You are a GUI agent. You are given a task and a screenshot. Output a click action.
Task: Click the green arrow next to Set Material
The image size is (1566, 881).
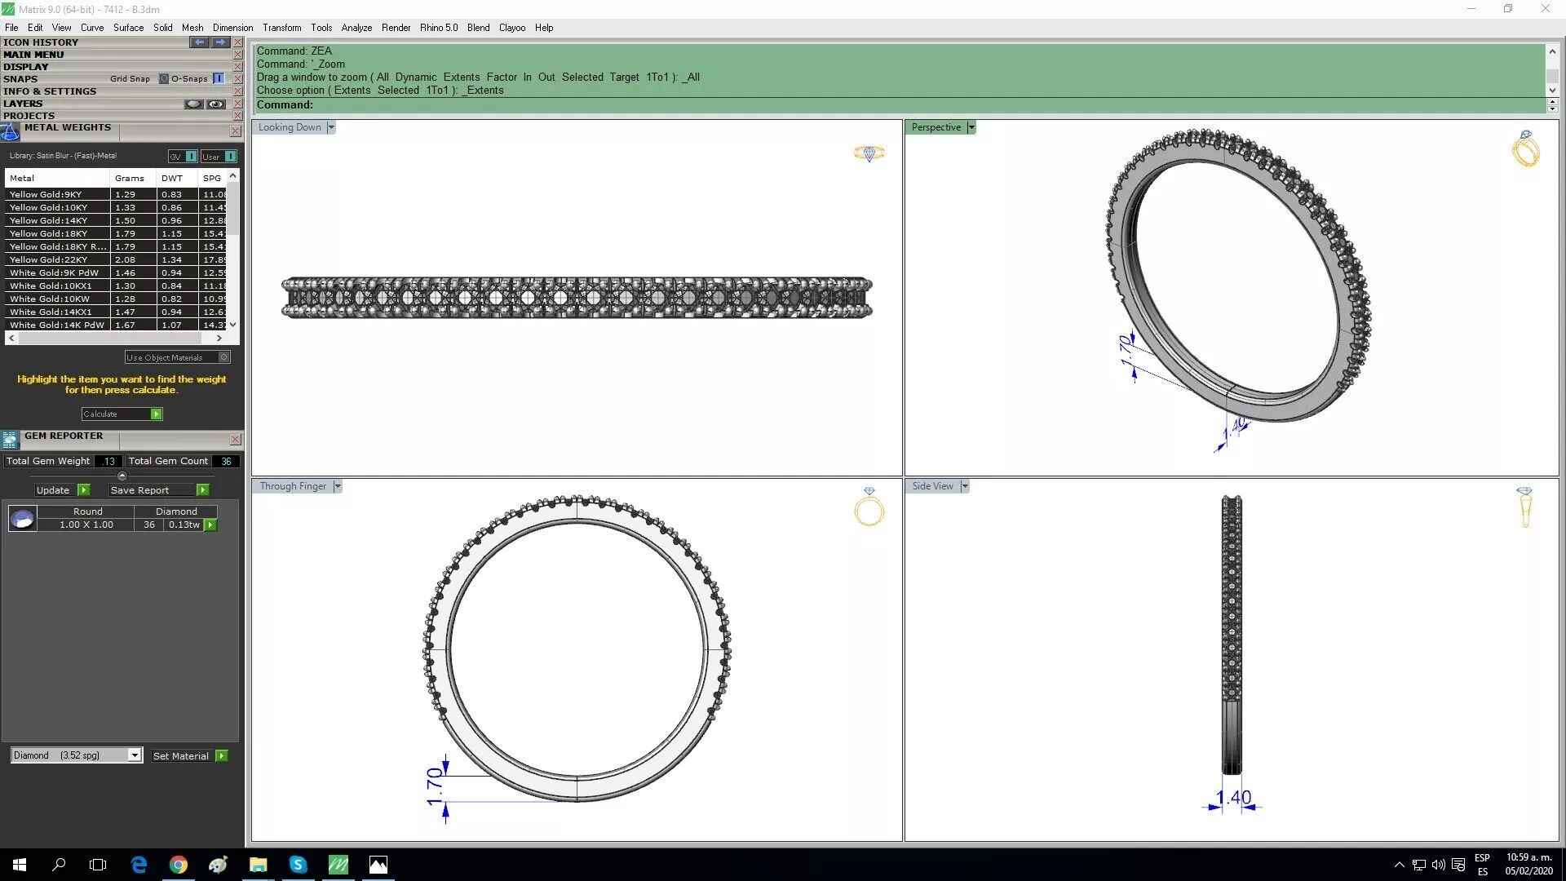point(221,756)
